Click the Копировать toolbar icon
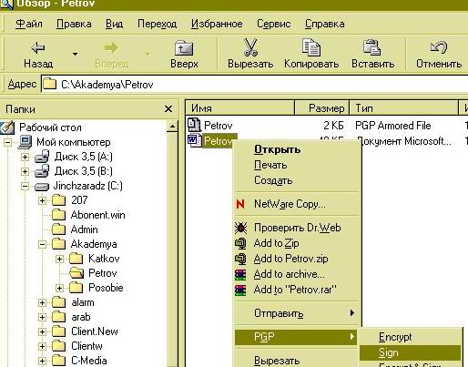This screenshot has width=468, height=367. [311, 47]
